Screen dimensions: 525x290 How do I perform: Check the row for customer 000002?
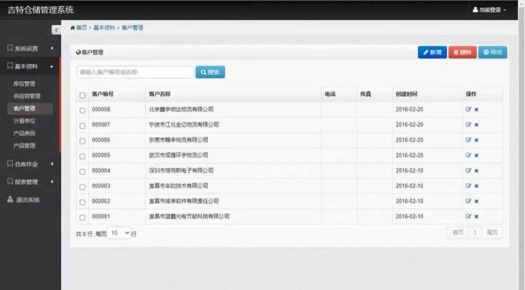pyautogui.click(x=82, y=201)
